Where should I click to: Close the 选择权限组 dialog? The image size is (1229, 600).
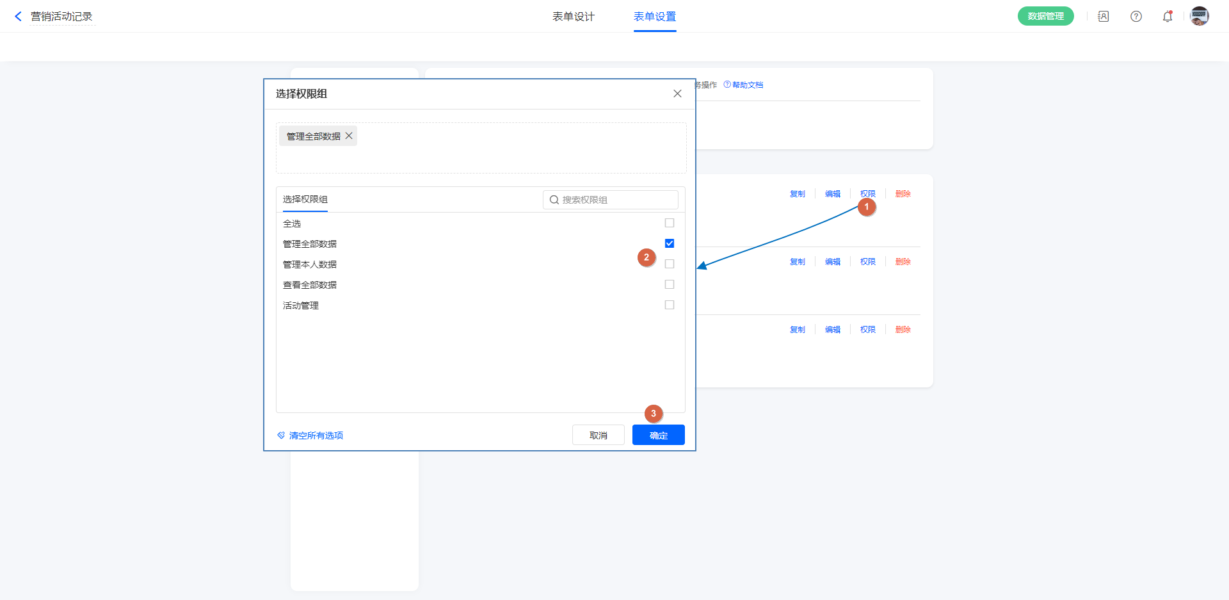click(677, 93)
